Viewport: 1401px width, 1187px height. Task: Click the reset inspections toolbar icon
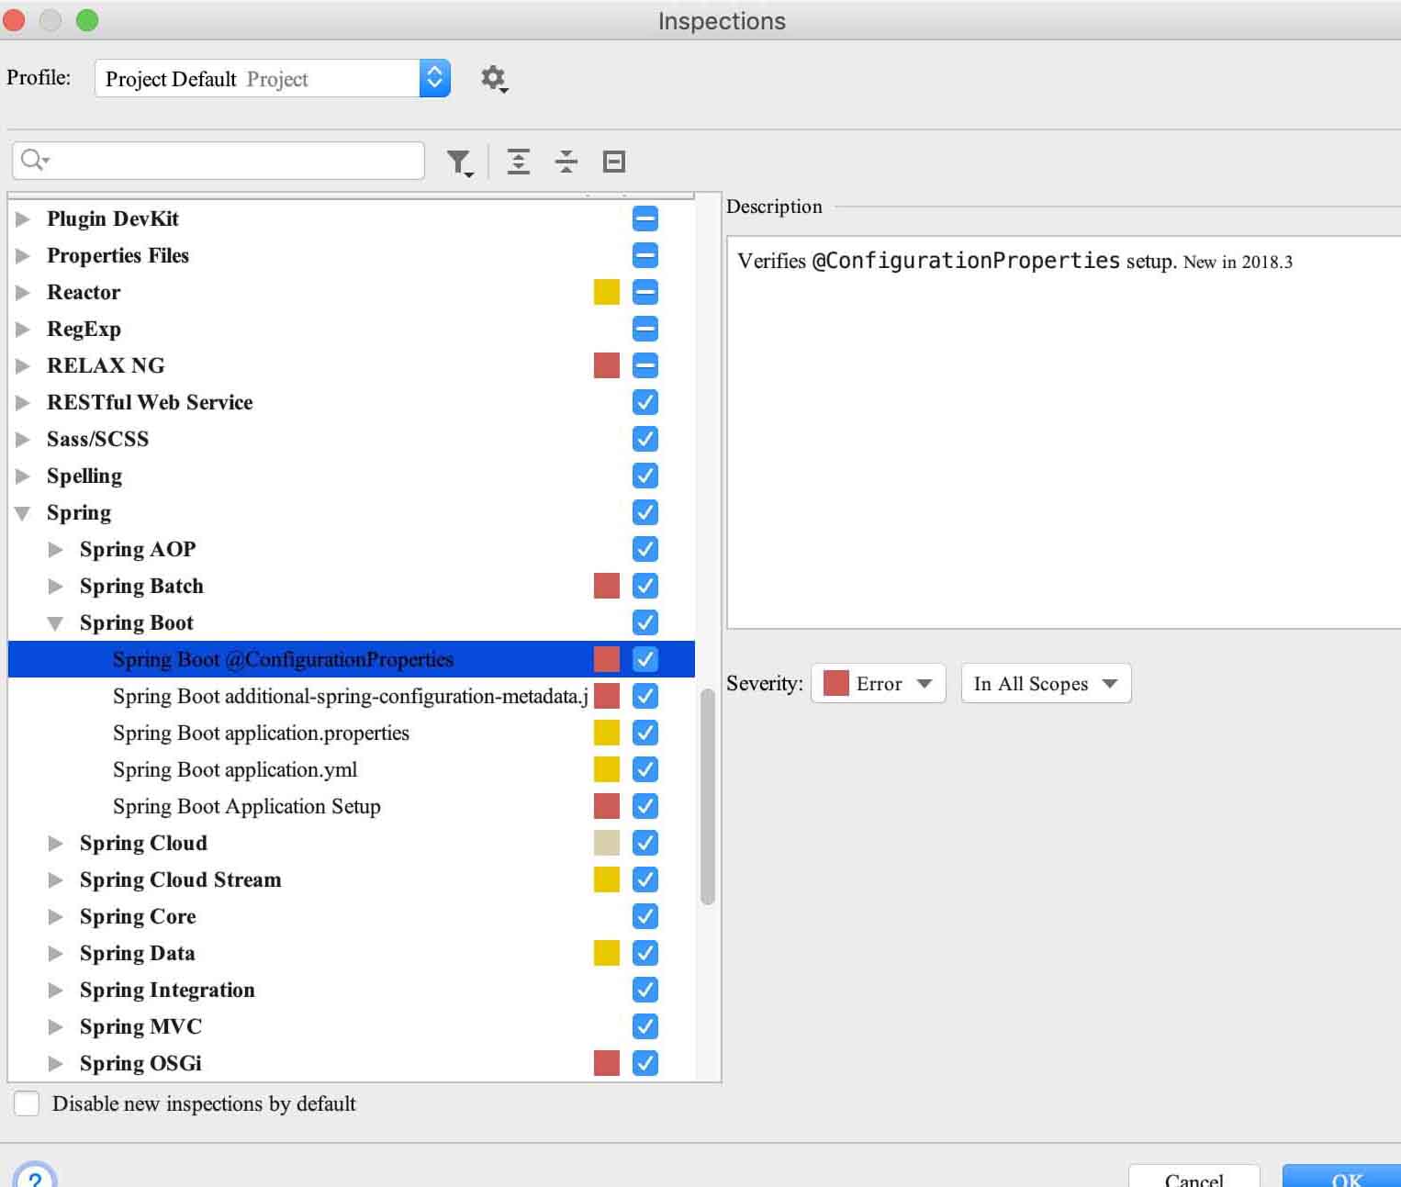point(613,161)
